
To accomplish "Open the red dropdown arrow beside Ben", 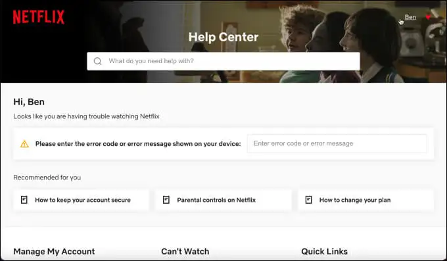I will click(428, 17).
